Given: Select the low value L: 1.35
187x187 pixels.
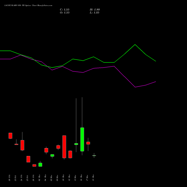Looking at the screenshot, I should [x=95, y=13].
